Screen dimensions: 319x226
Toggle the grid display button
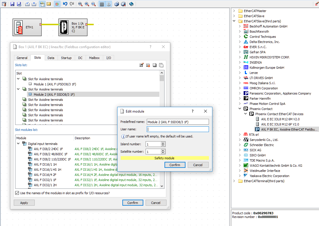[x=102, y=4]
